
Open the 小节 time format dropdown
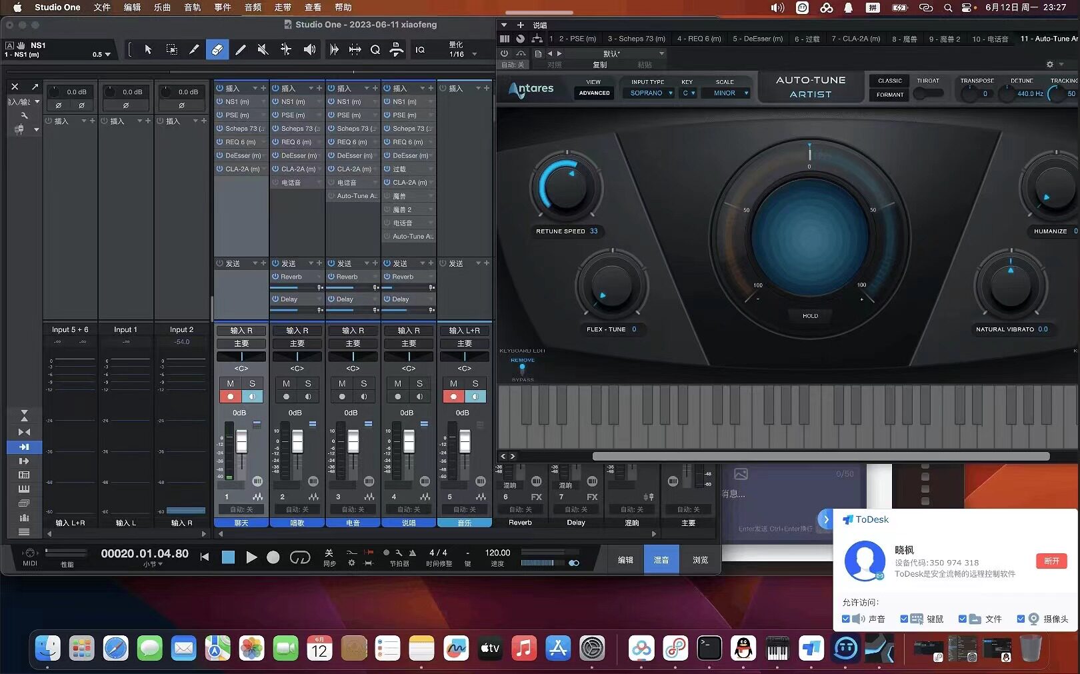pyautogui.click(x=153, y=564)
